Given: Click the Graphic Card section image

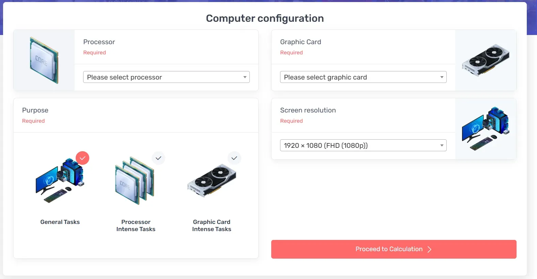Looking at the screenshot, I should [486, 60].
